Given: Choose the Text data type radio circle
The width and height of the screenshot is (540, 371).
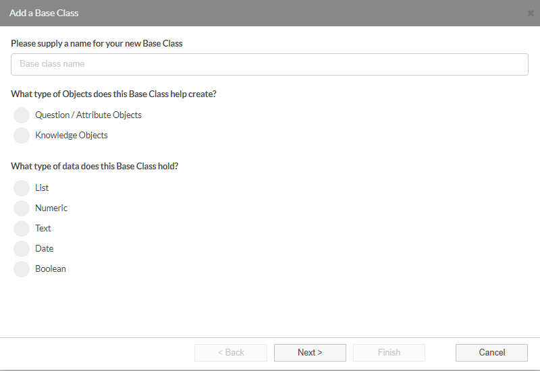Looking at the screenshot, I should (x=22, y=229).
